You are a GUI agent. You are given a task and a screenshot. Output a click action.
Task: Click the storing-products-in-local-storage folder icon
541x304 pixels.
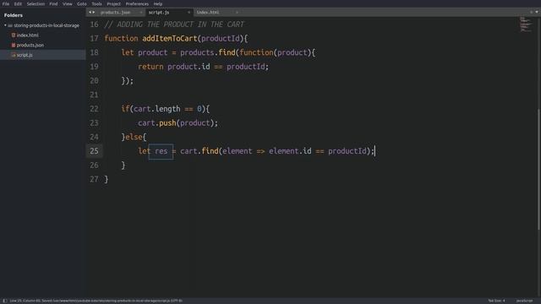(x=10, y=25)
